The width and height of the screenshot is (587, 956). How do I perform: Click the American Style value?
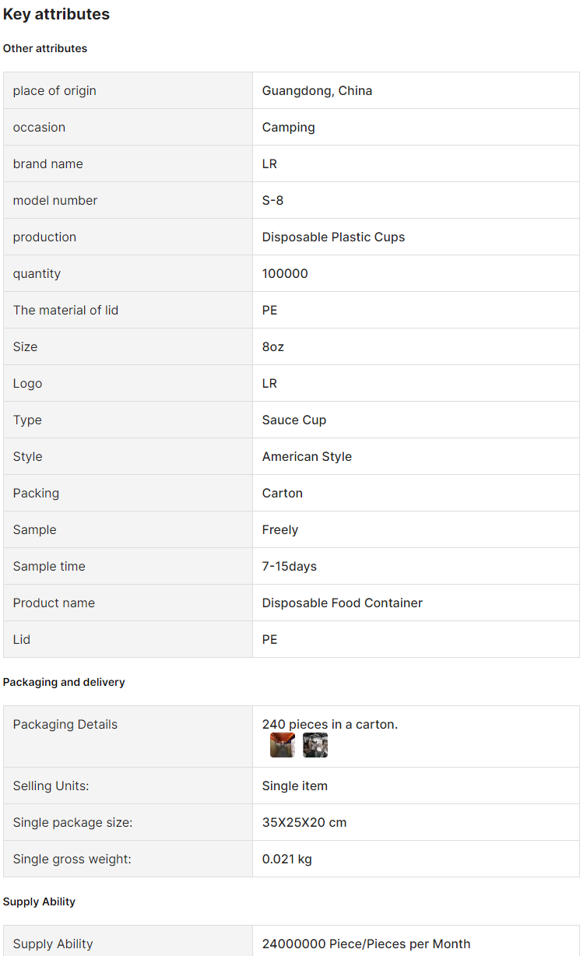click(307, 457)
